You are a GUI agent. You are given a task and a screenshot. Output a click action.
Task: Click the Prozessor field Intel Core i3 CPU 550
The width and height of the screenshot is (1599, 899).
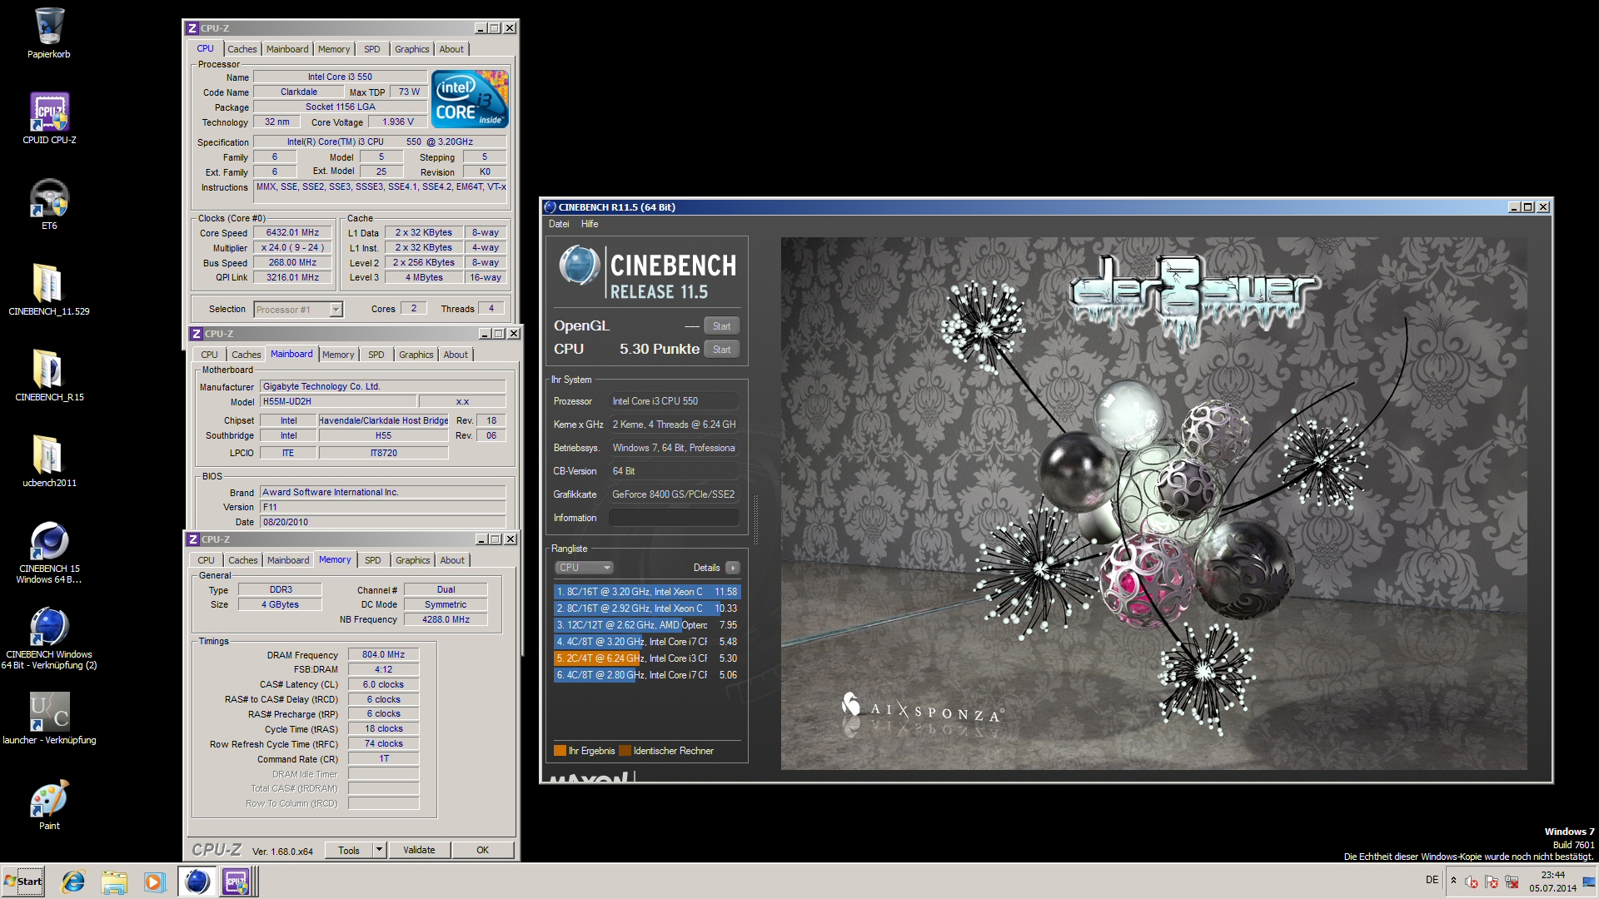[674, 401]
